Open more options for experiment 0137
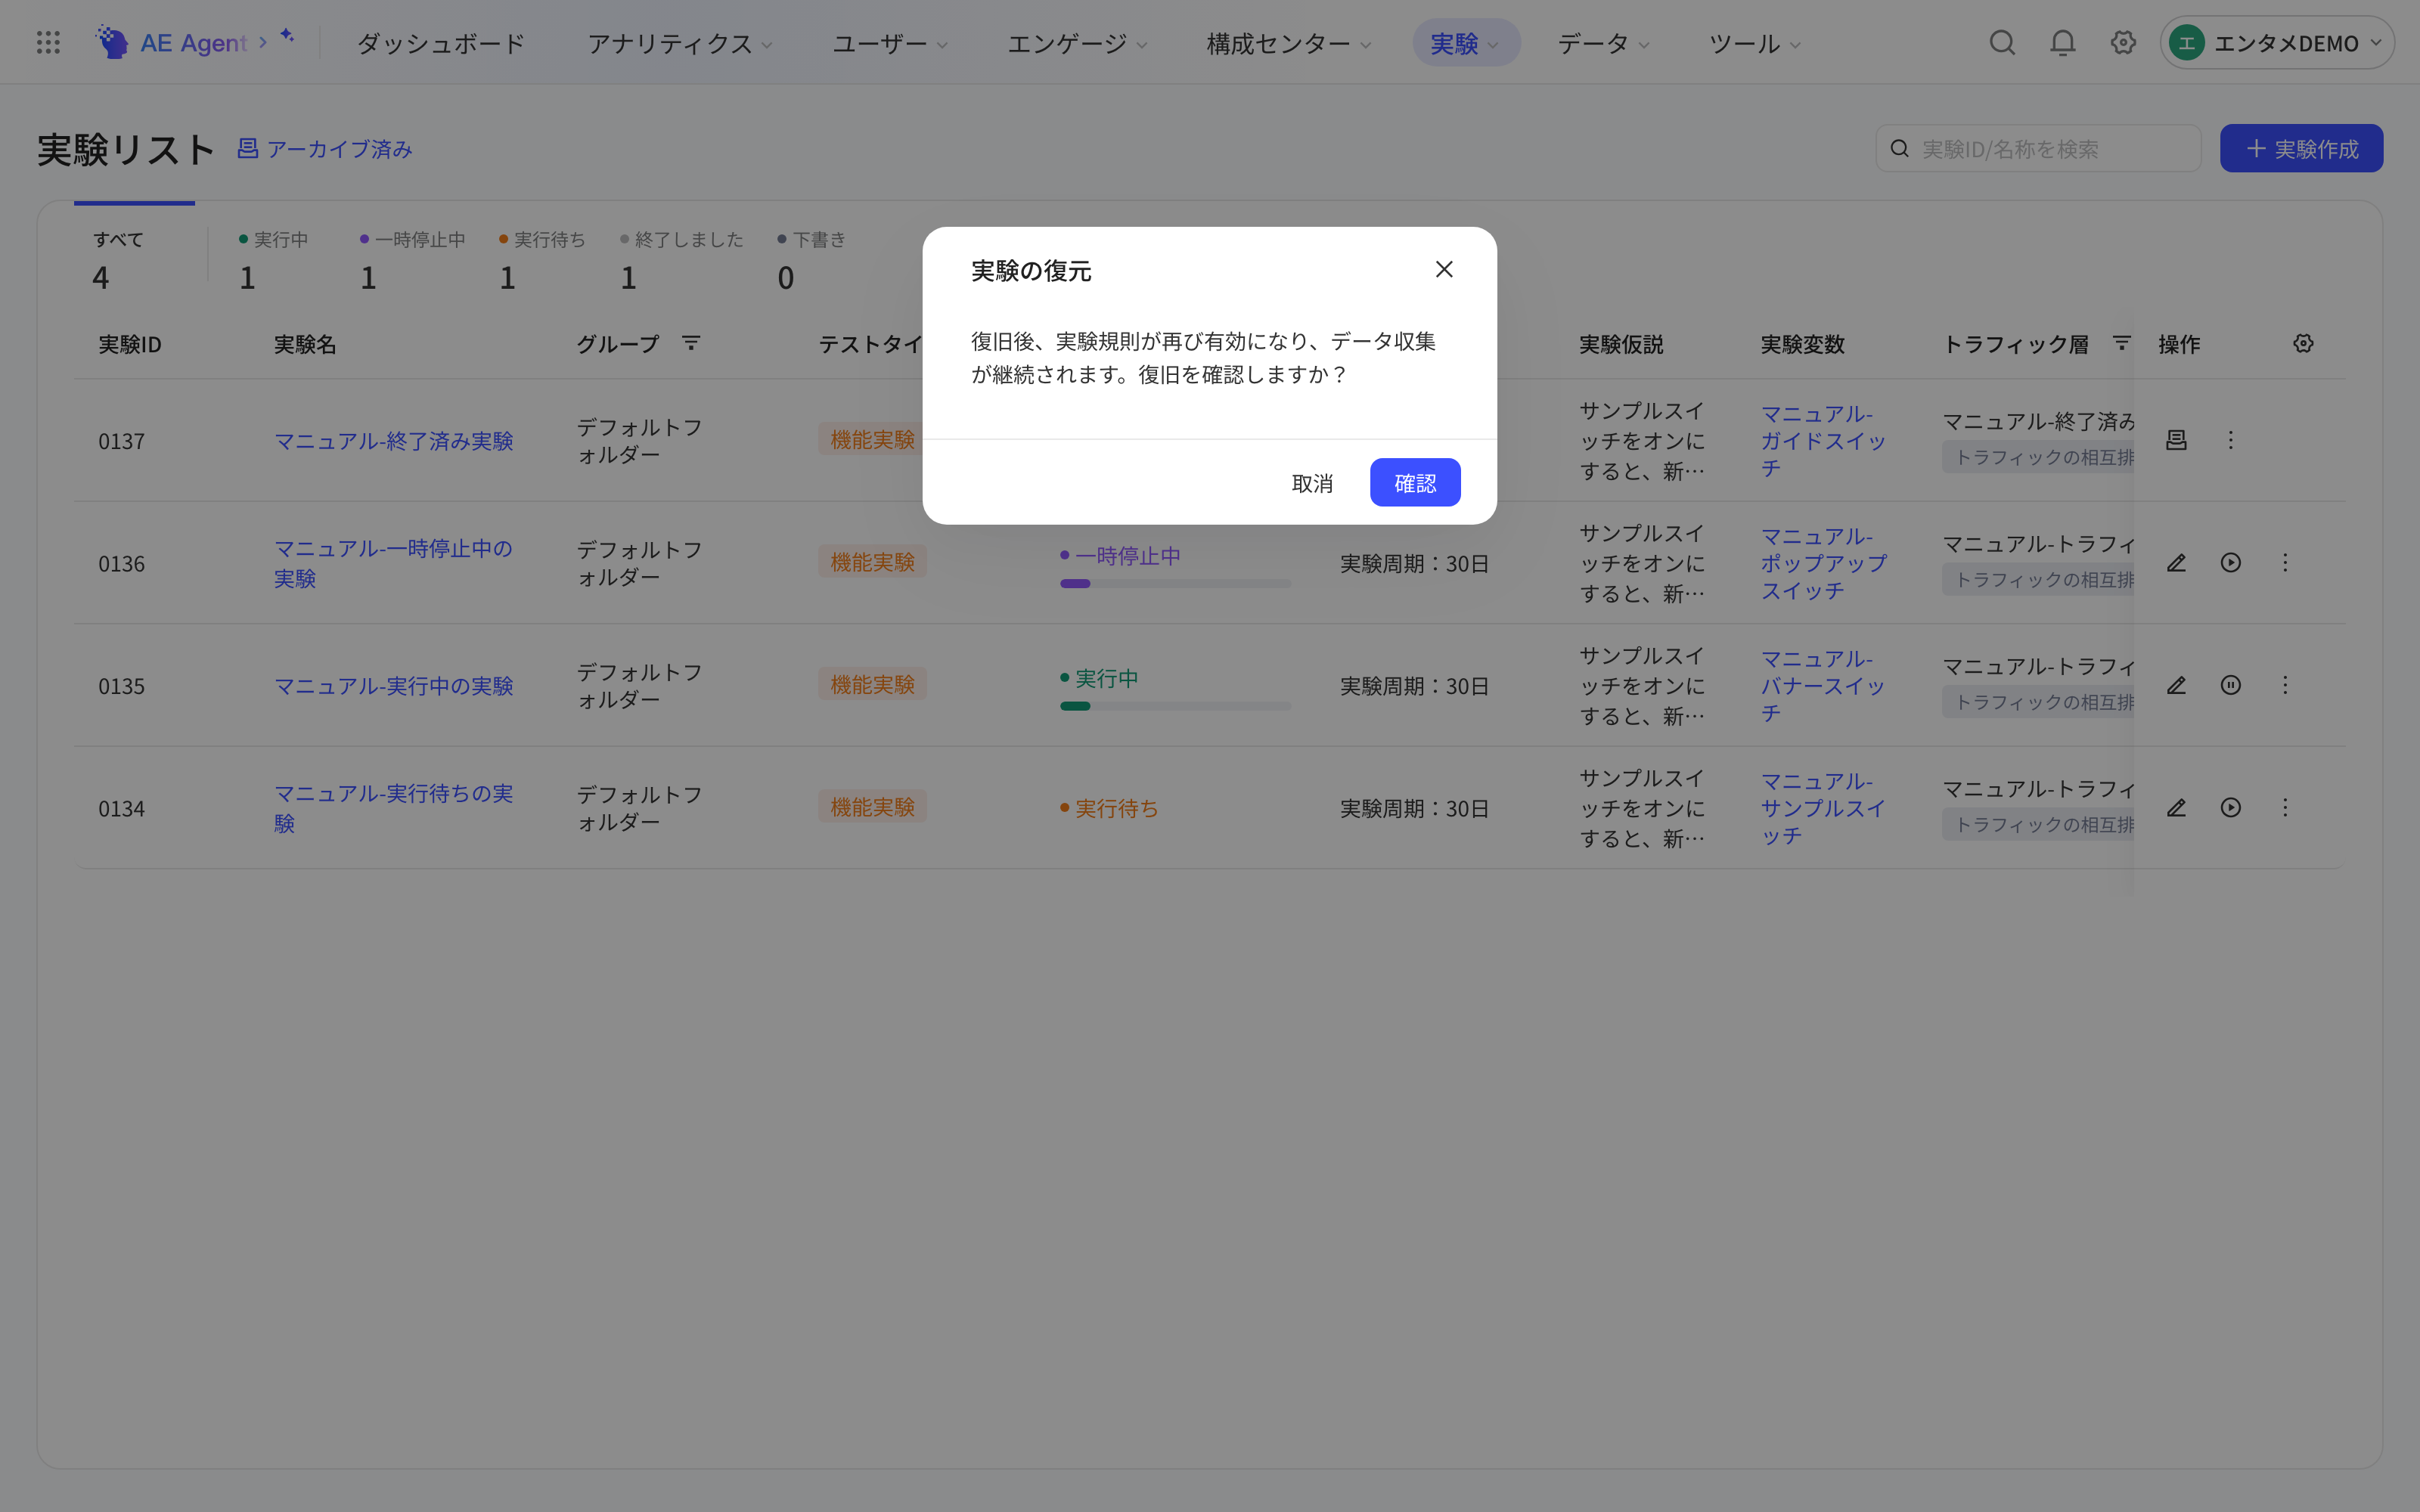The height and width of the screenshot is (1512, 2420). (2230, 440)
